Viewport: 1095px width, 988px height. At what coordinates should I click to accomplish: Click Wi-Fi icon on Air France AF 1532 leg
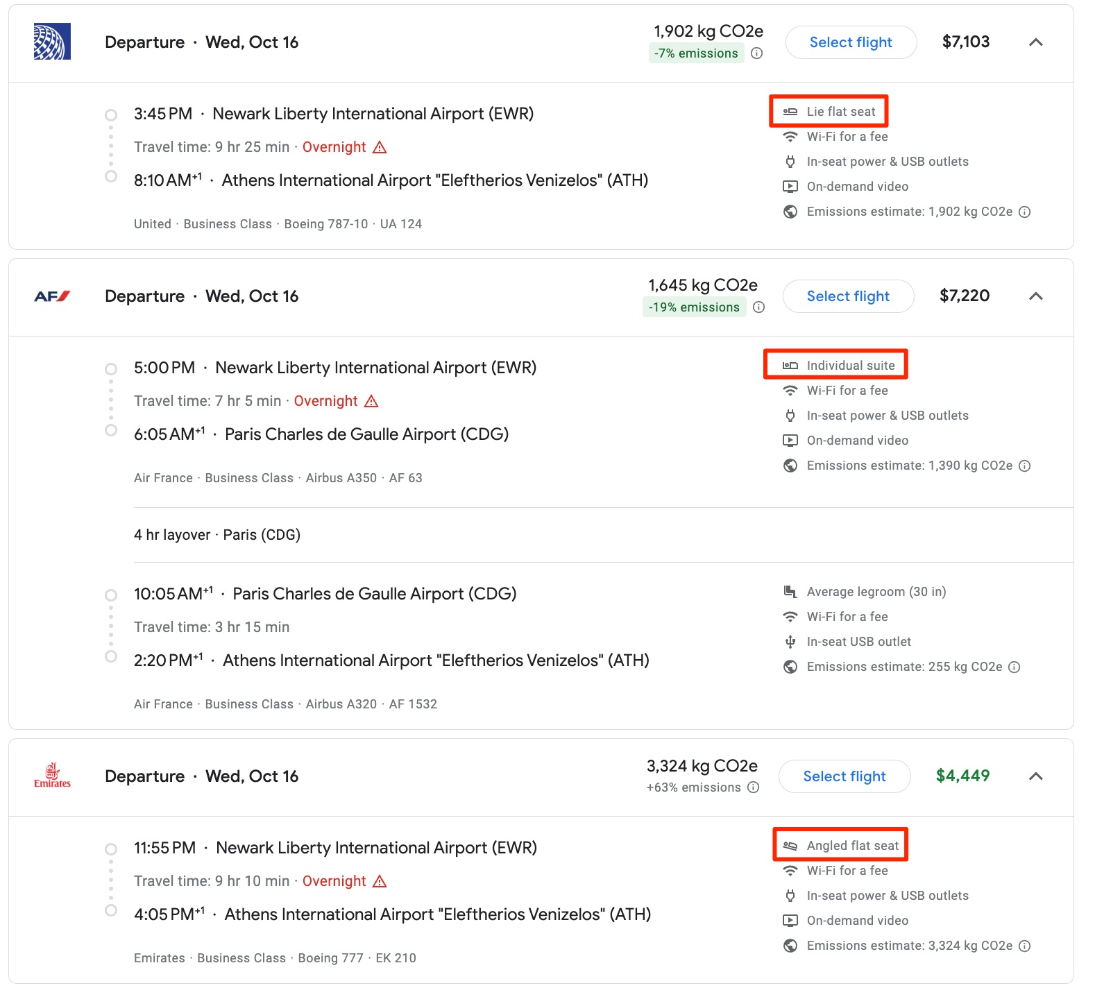pos(790,617)
